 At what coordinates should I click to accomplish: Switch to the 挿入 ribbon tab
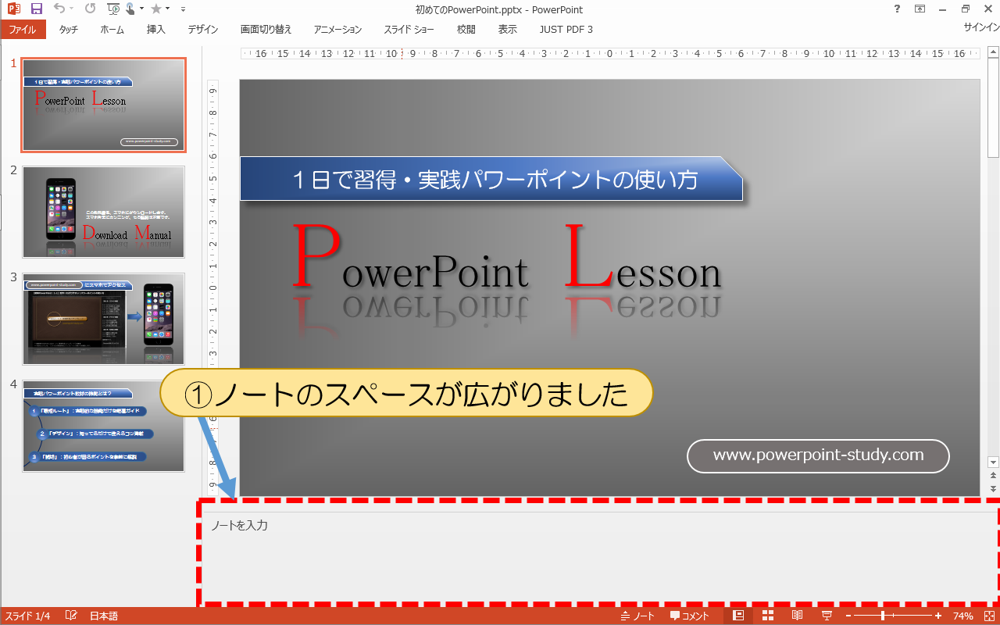coord(156,30)
